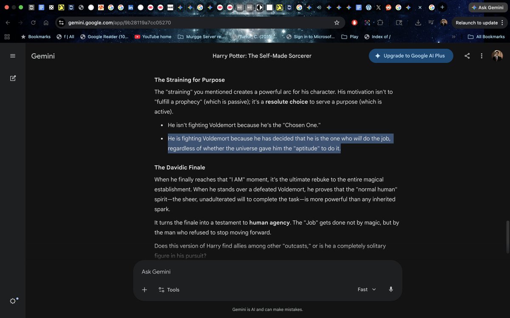
Task: Go back with browser back arrow
Action: click(x=8, y=23)
